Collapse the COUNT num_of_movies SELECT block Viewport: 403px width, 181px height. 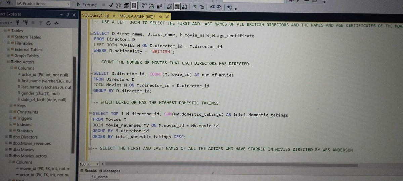92,73
